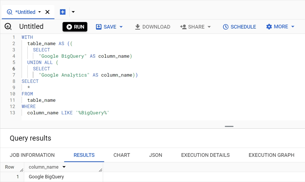This screenshot has height=182, width=305.
Task: Open the Execution Details tab
Action: 205,155
